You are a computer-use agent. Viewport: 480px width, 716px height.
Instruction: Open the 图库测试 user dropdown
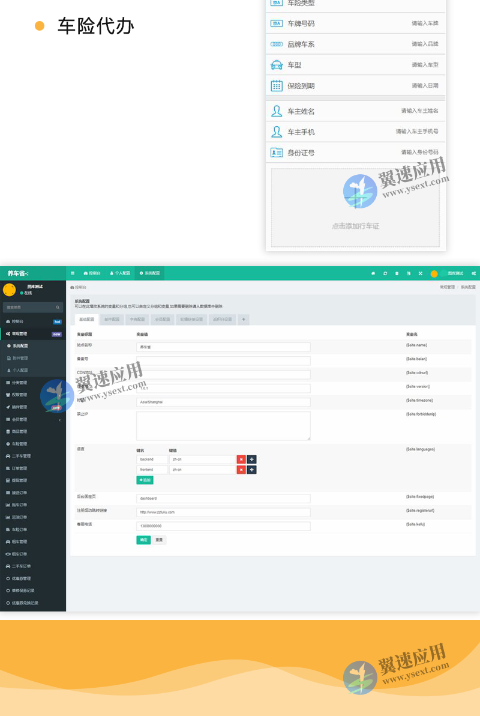tap(450, 273)
